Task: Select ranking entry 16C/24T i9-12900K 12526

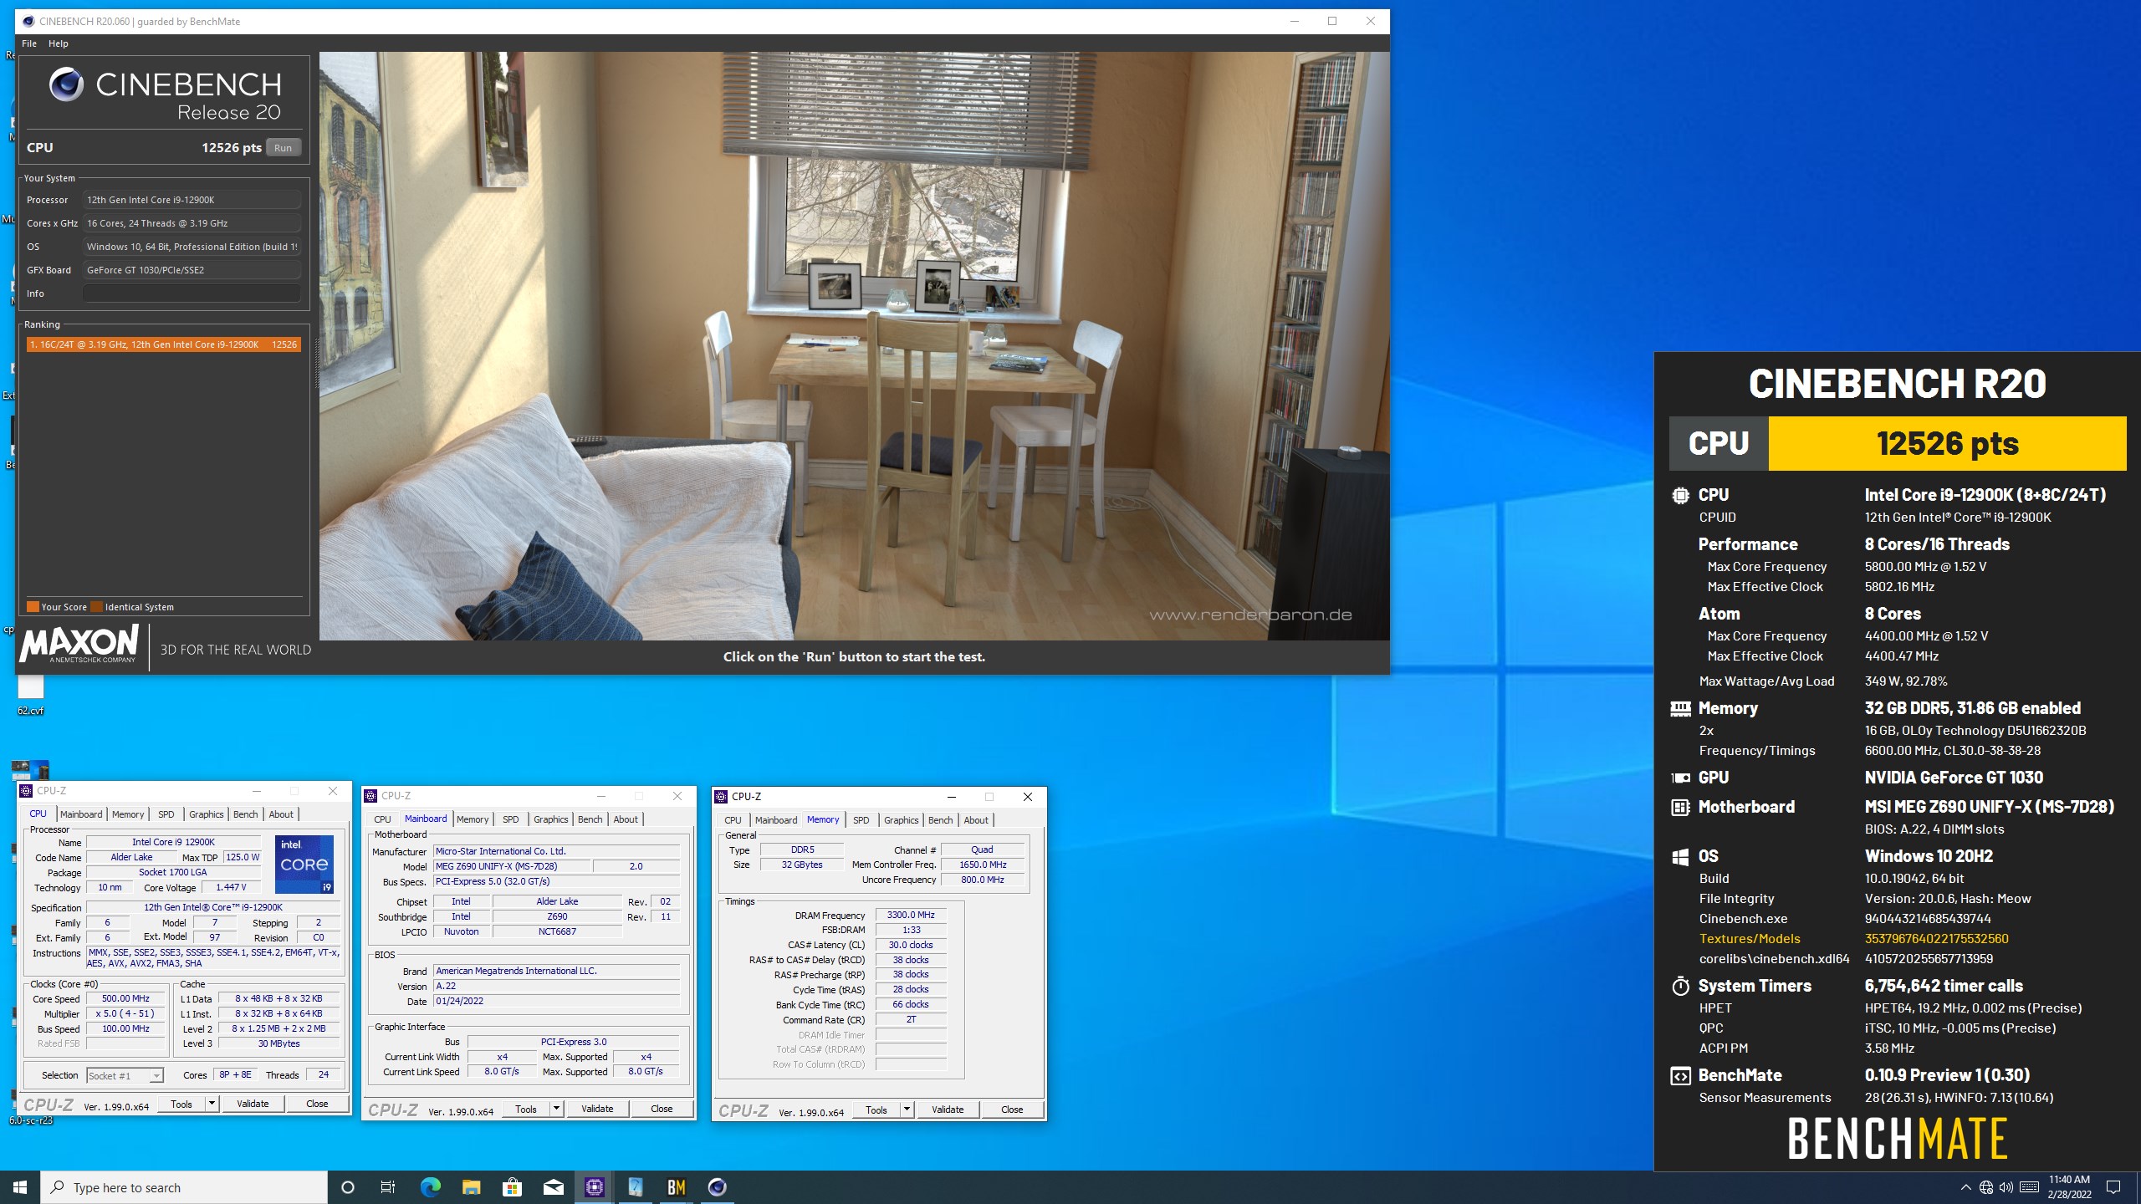Action: 163,344
